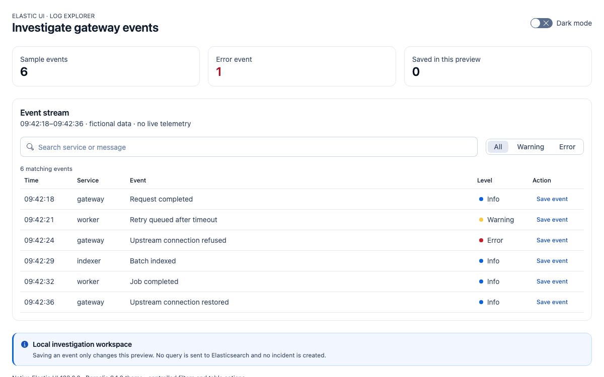
Task: Click the 09:42:18 time cell
Action: click(39, 199)
